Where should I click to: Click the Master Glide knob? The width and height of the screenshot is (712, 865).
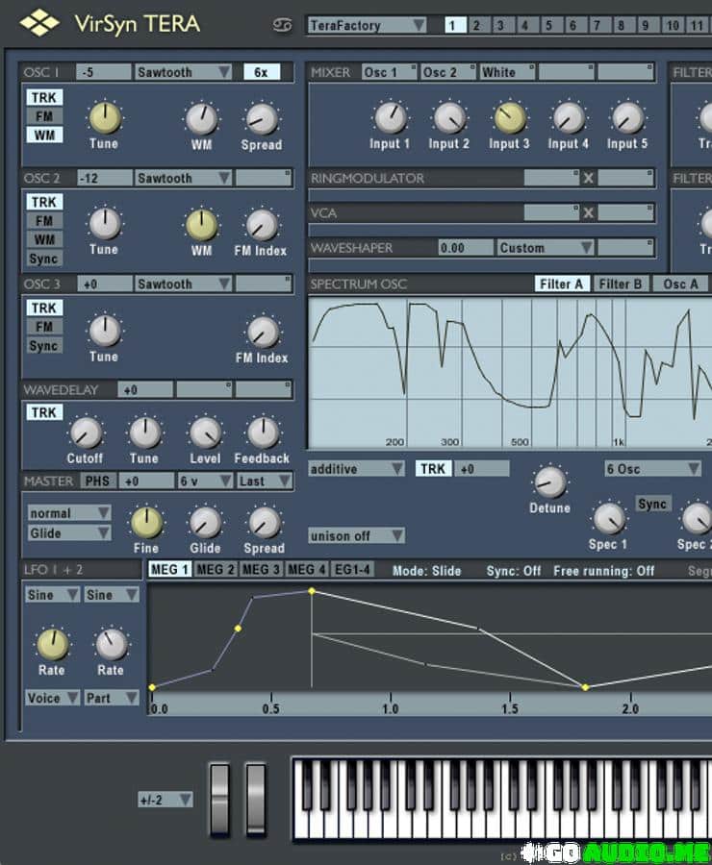pos(205,523)
